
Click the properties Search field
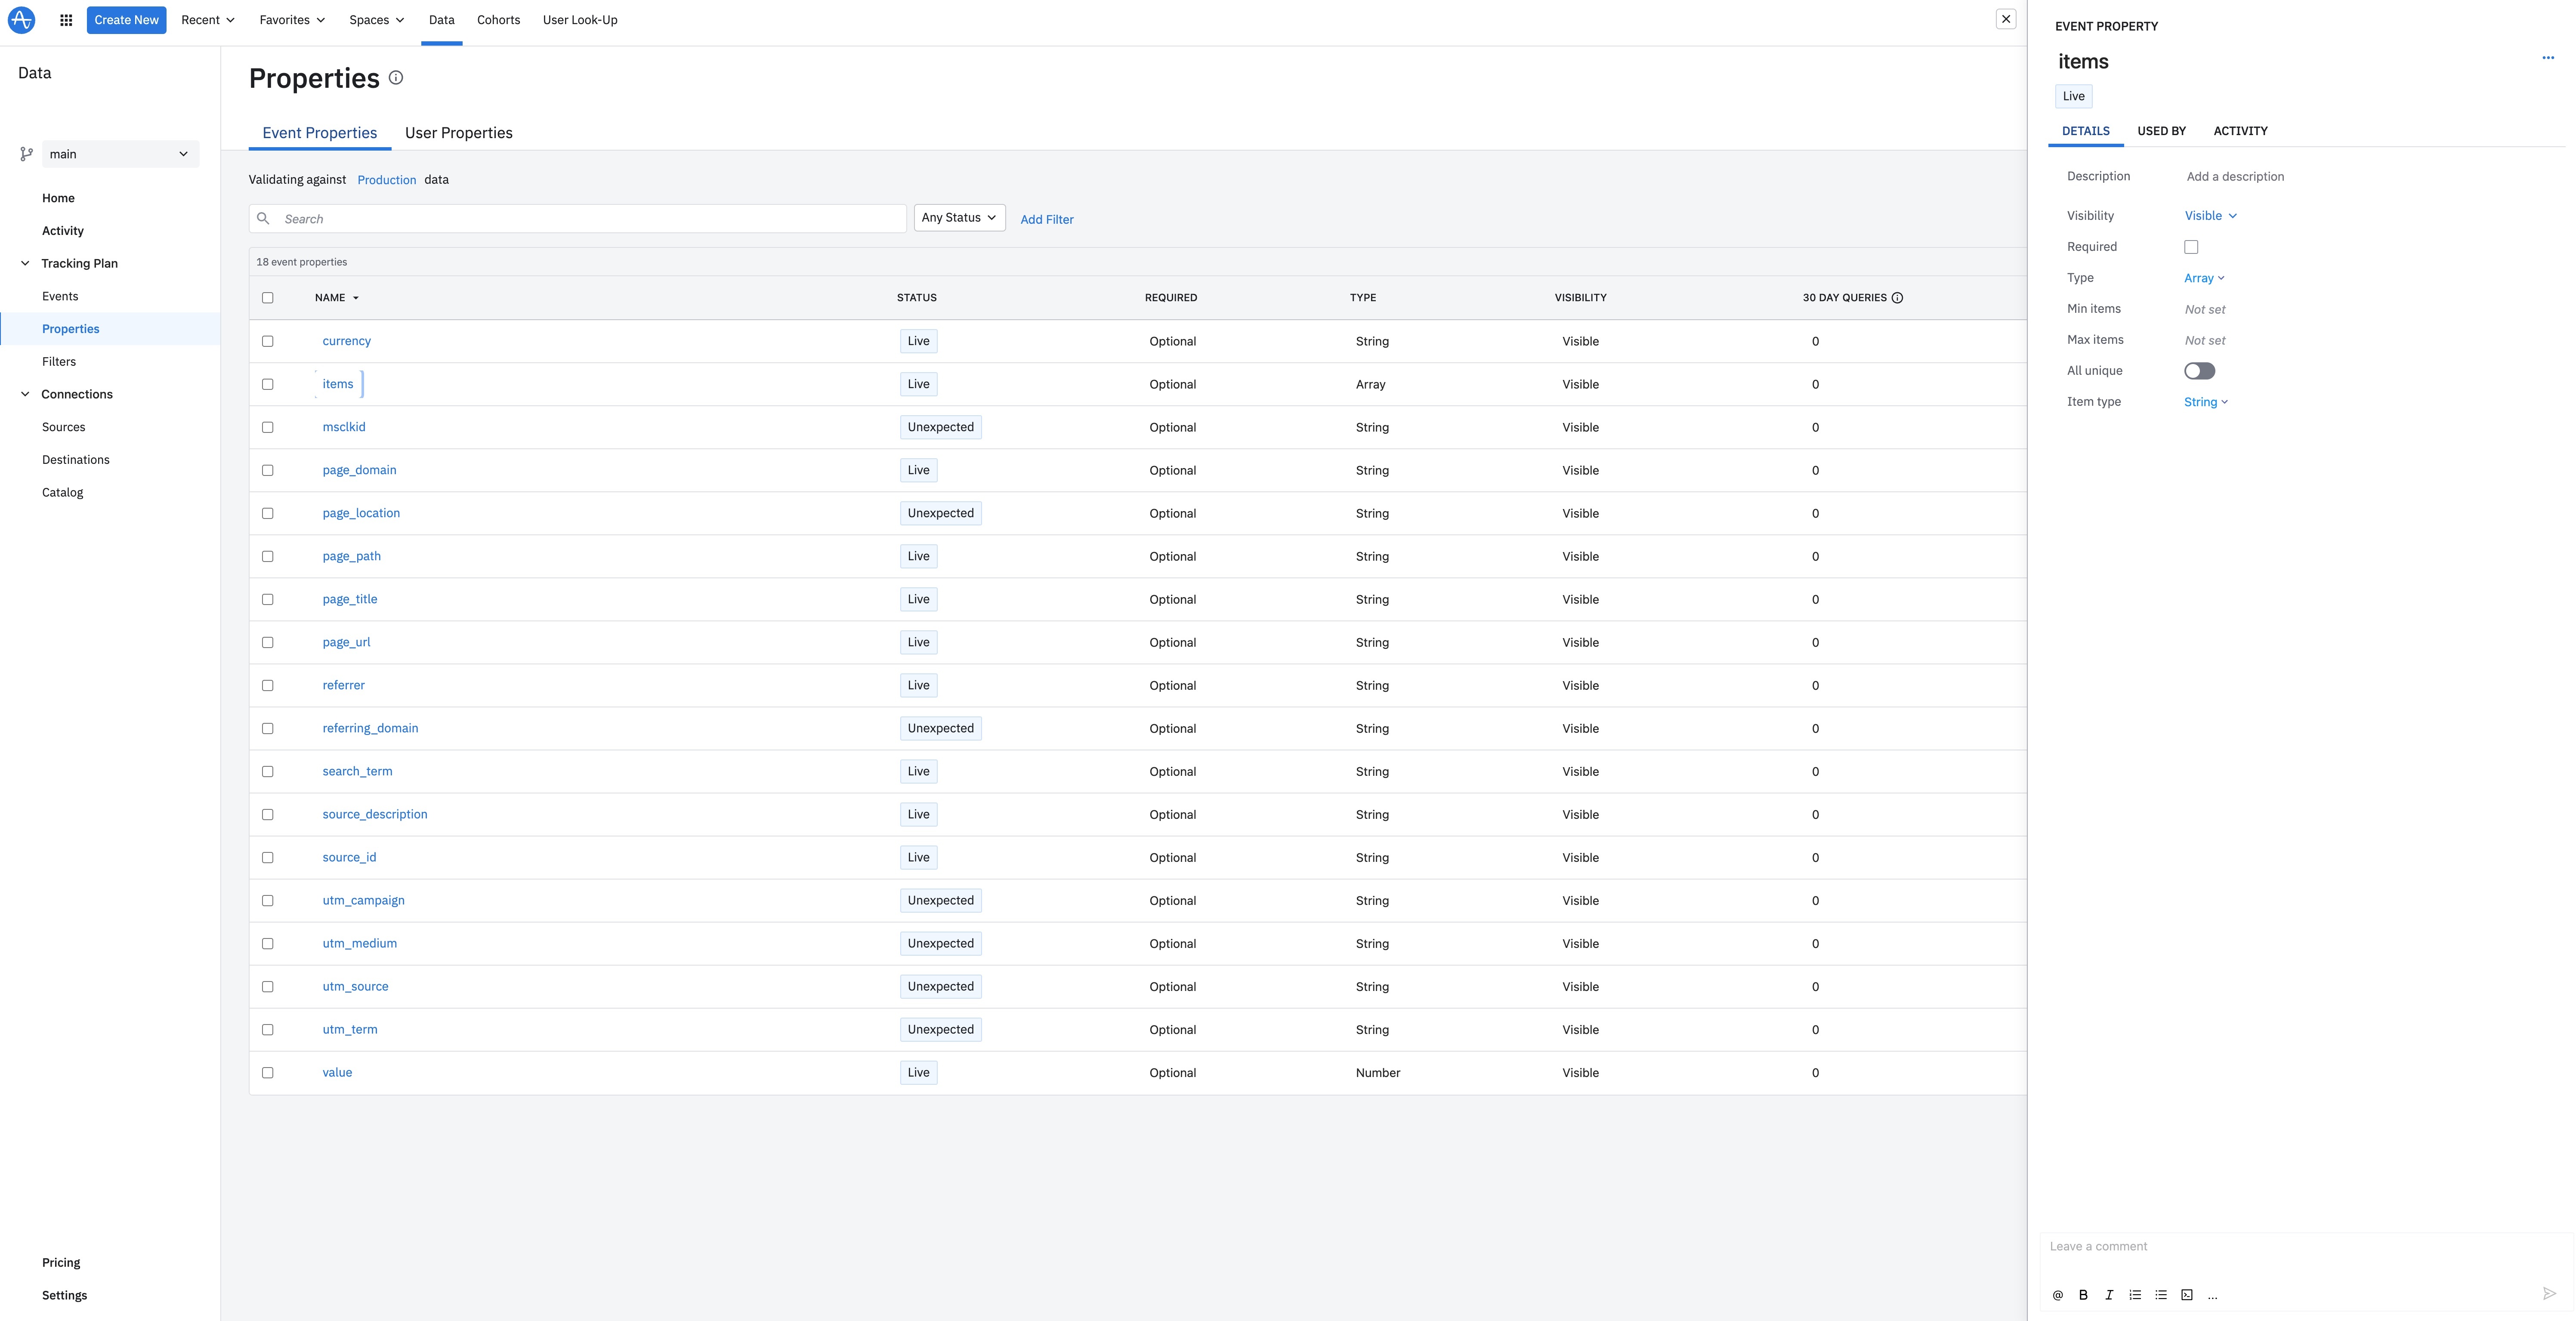(590, 219)
